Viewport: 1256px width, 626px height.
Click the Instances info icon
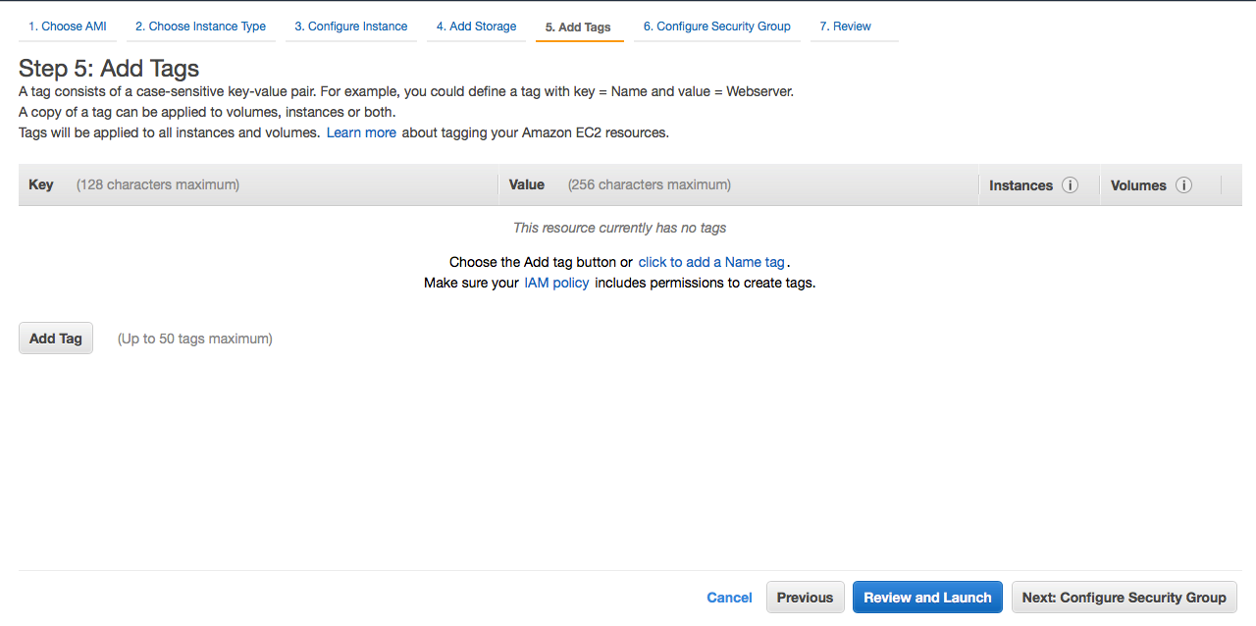coord(1071,185)
